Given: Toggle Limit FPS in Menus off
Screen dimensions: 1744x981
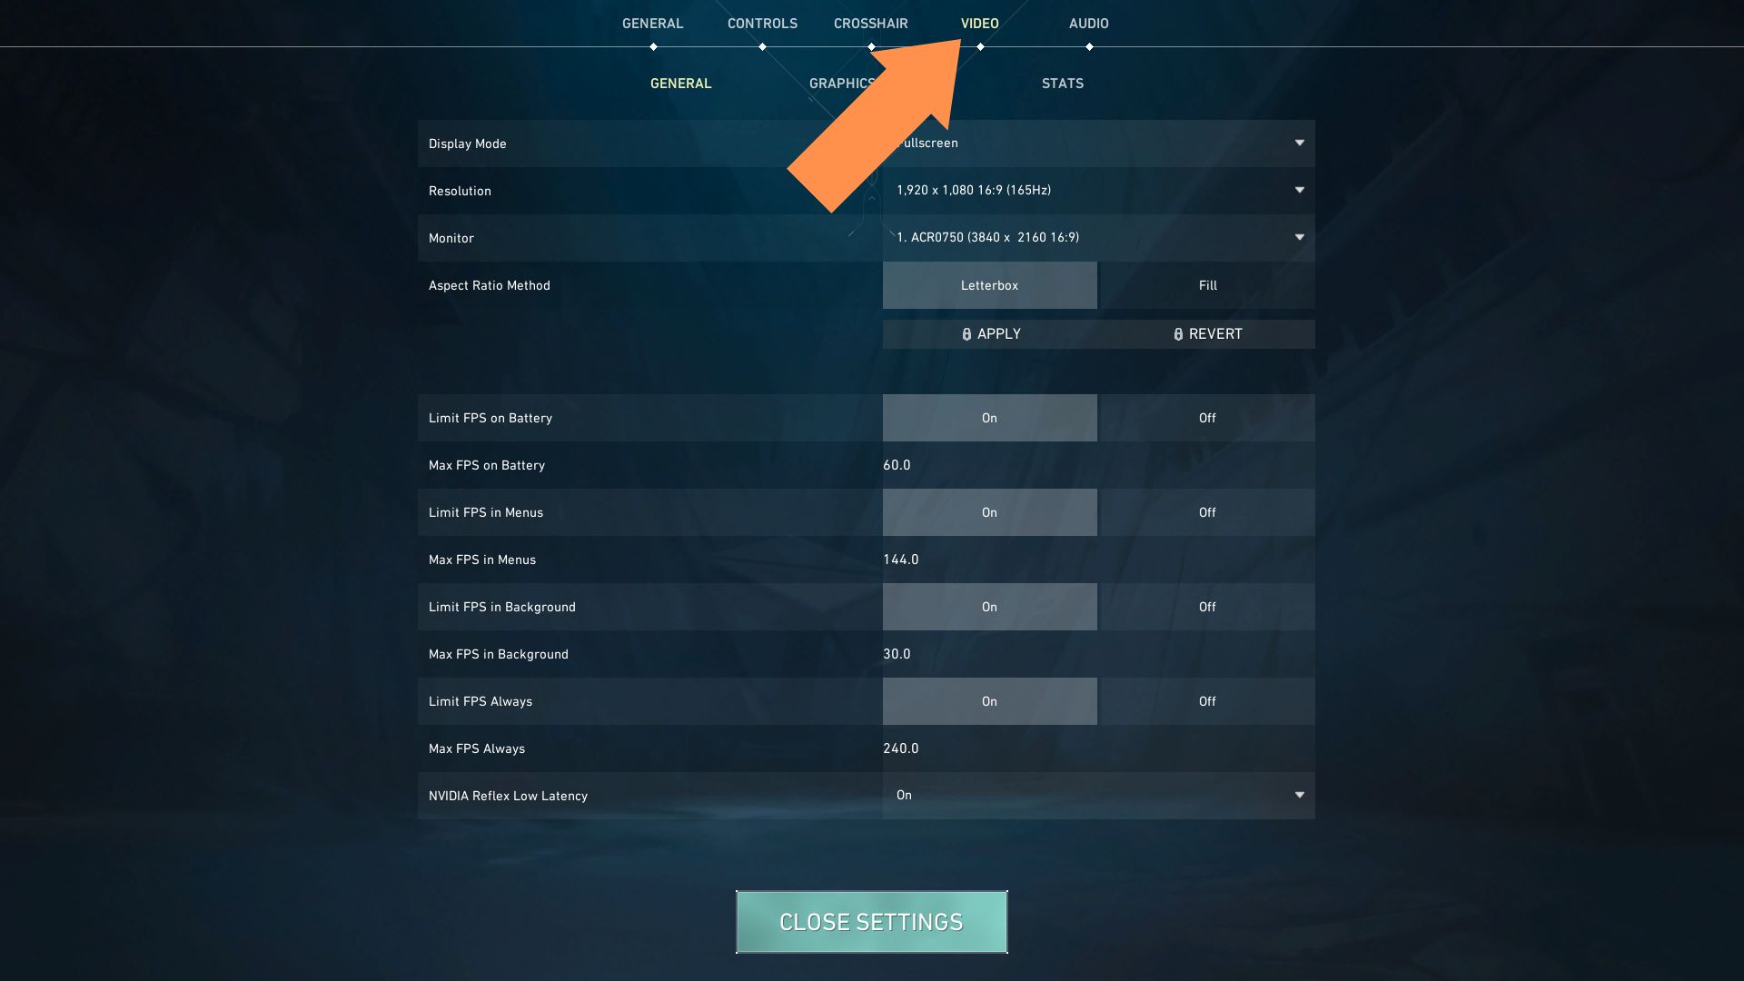Looking at the screenshot, I should point(1206,511).
